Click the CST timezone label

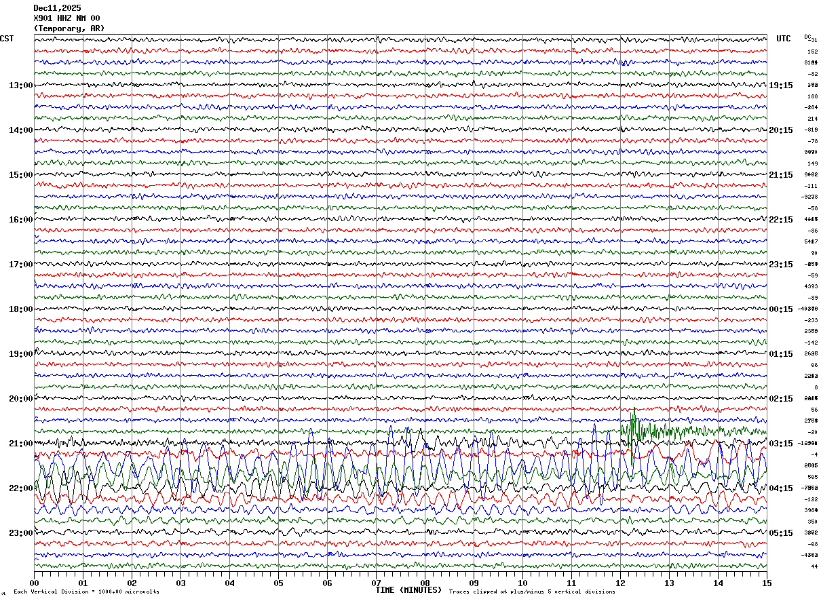click(7, 39)
